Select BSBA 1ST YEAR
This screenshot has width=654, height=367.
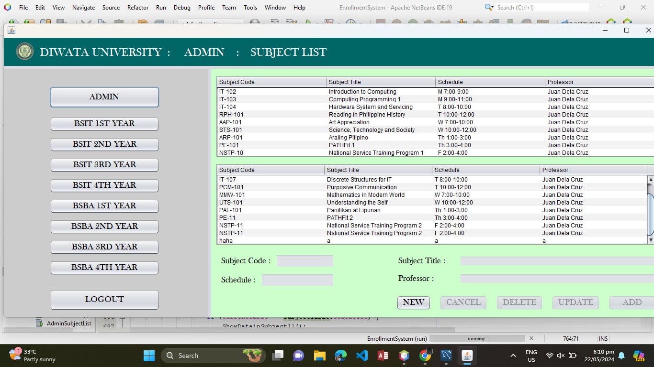104,206
